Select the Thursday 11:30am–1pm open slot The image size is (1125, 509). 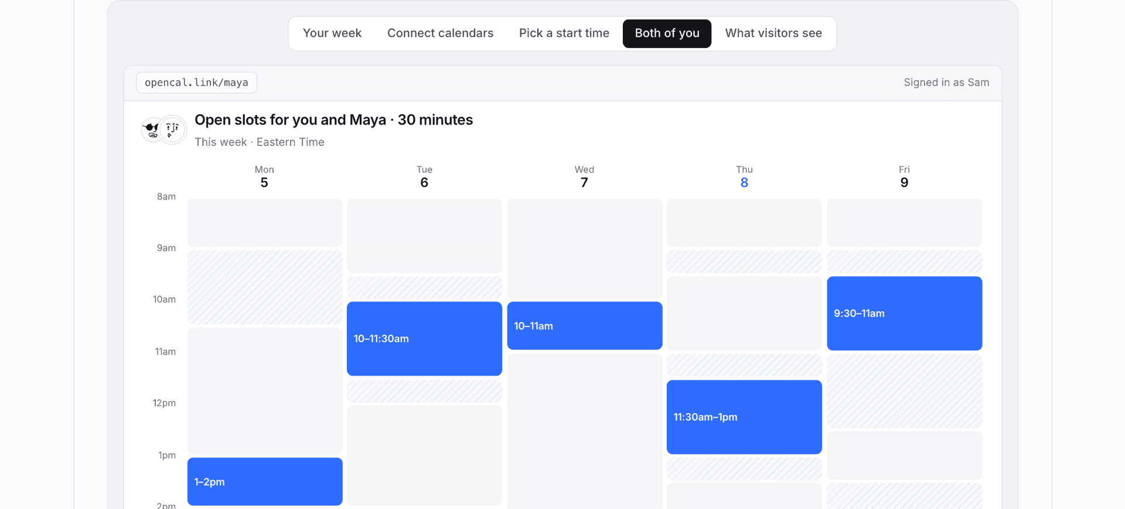pyautogui.click(x=744, y=417)
